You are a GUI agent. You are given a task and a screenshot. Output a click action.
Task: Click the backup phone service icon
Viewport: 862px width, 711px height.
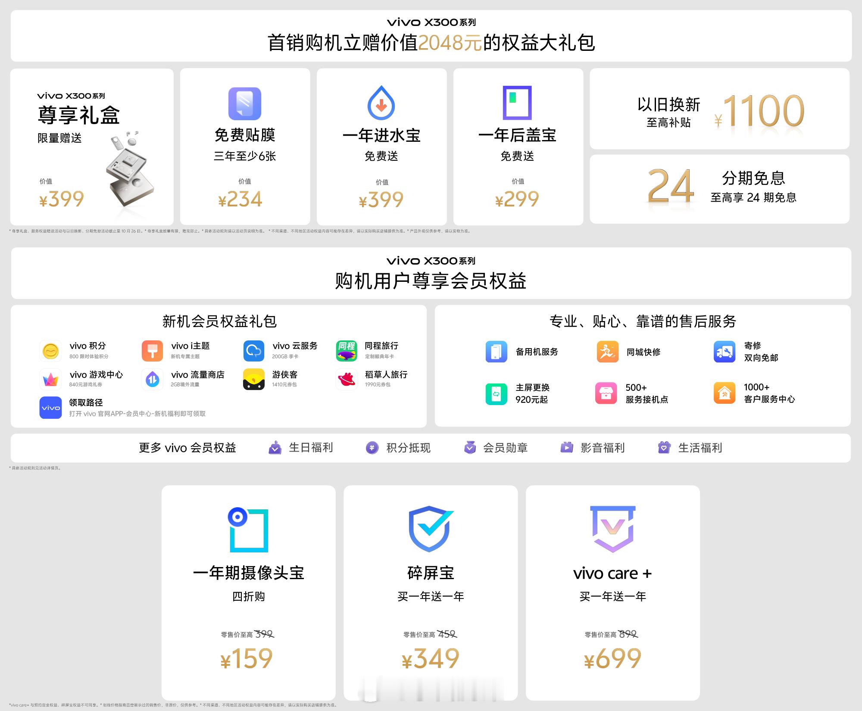pyautogui.click(x=496, y=352)
